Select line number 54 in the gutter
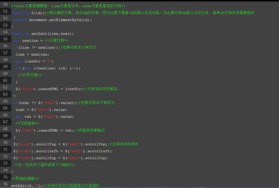This screenshot has width=279, height=188. click(x=5, y=32)
